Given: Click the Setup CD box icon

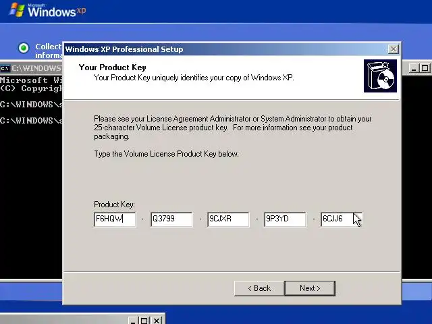Looking at the screenshot, I should click(x=380, y=76).
